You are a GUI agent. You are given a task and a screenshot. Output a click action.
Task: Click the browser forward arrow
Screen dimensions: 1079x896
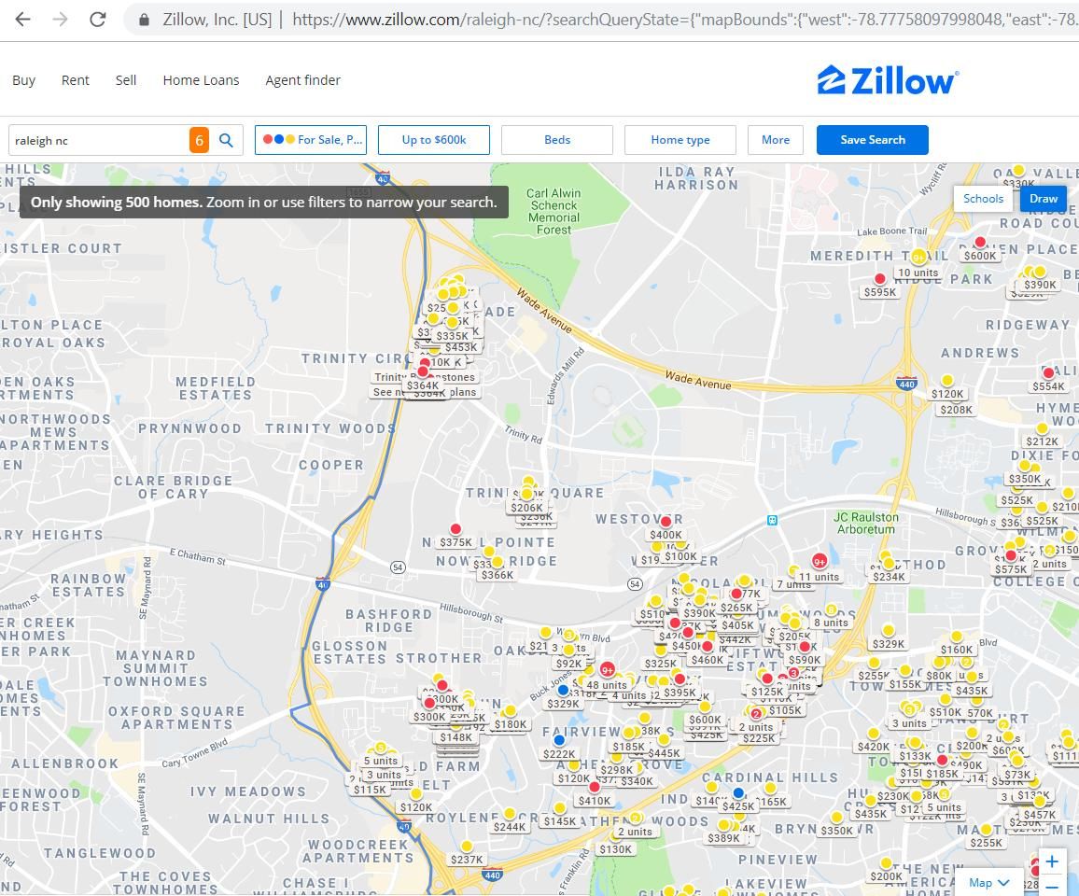61,20
